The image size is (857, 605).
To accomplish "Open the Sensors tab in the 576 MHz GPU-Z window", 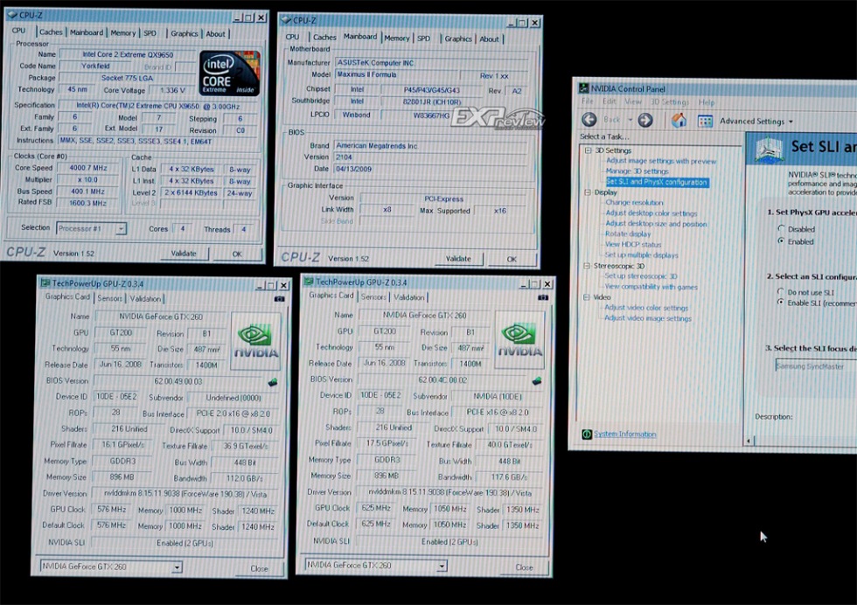I will (110, 298).
